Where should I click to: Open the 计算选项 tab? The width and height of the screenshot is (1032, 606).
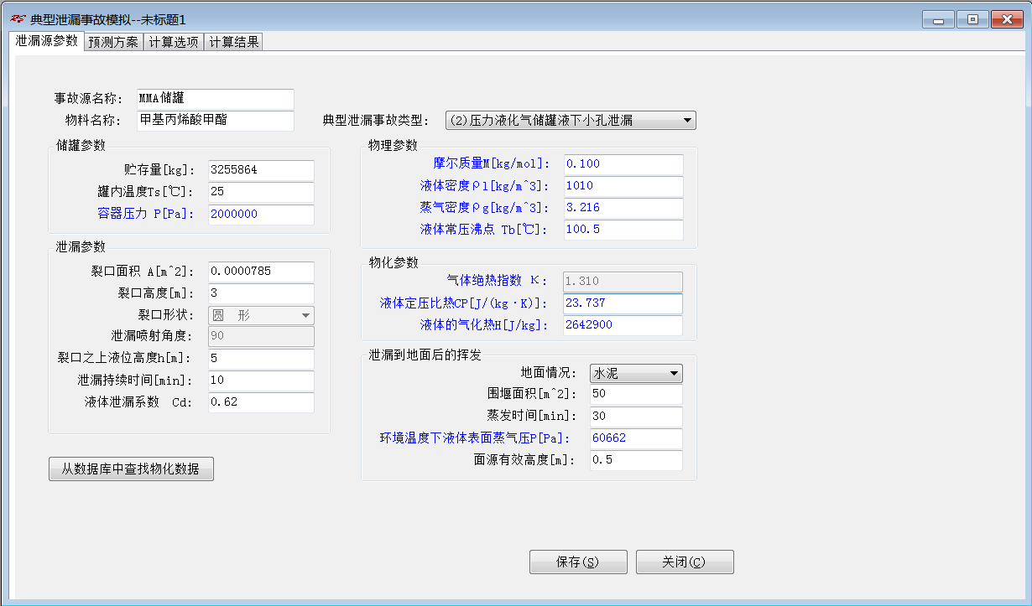point(174,43)
